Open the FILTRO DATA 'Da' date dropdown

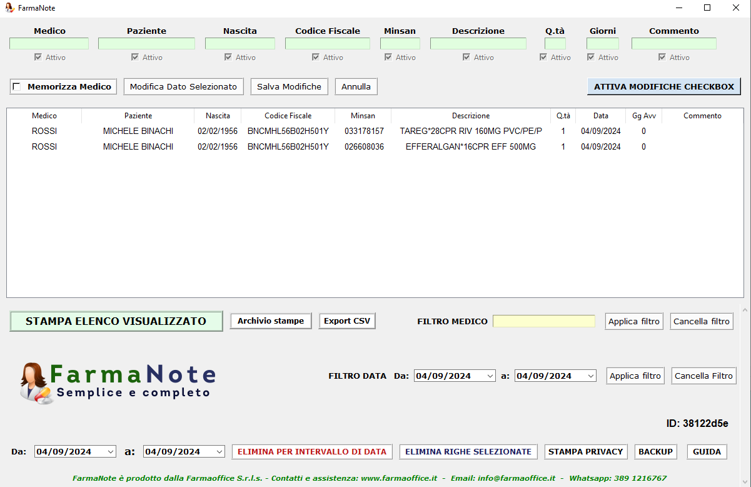(489, 376)
